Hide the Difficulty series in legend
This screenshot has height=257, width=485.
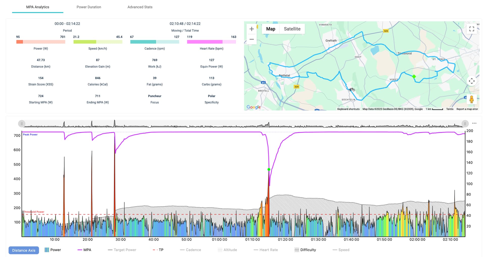[305, 250]
